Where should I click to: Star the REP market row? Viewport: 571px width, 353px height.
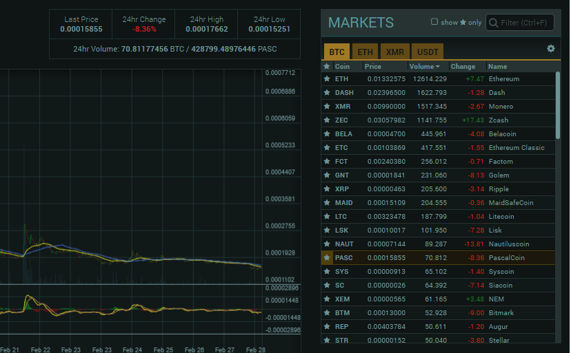point(327,326)
